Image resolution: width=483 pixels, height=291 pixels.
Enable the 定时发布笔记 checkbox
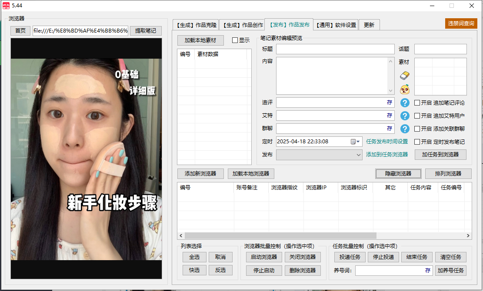[417, 142]
